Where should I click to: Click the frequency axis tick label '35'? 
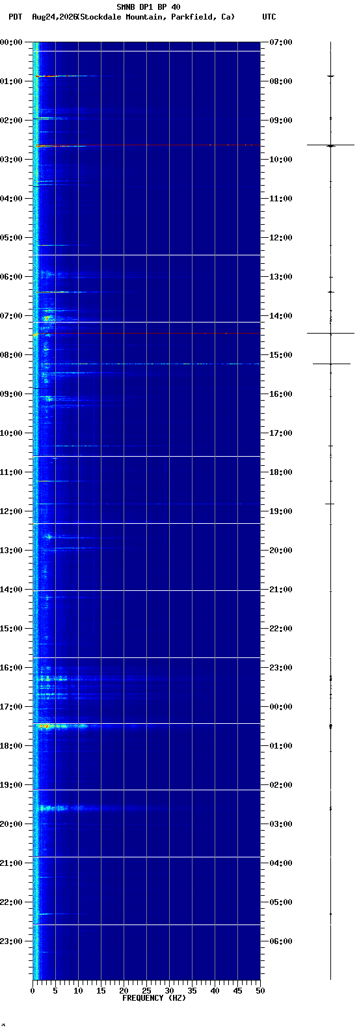pyautogui.click(x=192, y=991)
